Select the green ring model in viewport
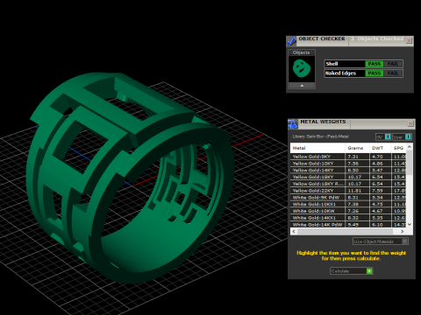 tap(129, 178)
